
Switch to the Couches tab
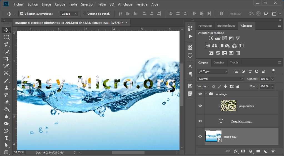pos(219,62)
